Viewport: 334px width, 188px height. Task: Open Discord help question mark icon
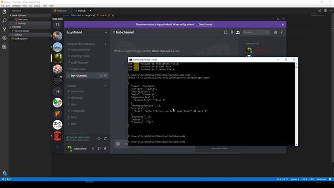(x=282, y=32)
